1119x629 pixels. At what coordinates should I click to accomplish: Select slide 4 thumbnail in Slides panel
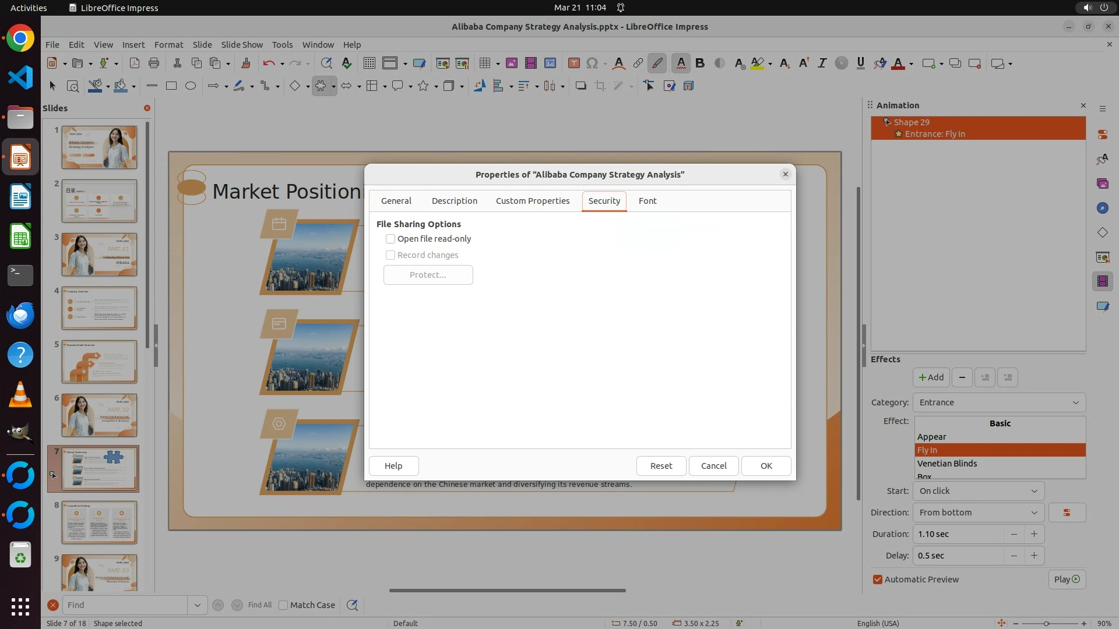100,308
